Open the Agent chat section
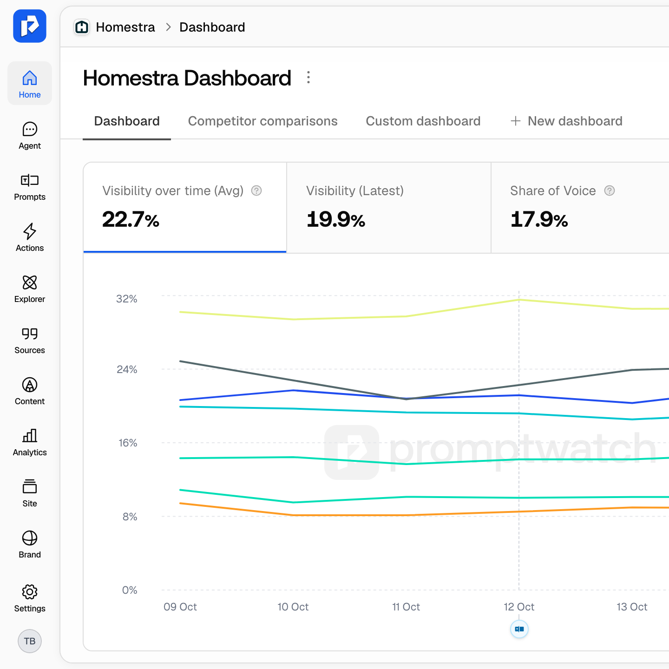Image resolution: width=669 pixels, height=669 pixels. point(30,135)
